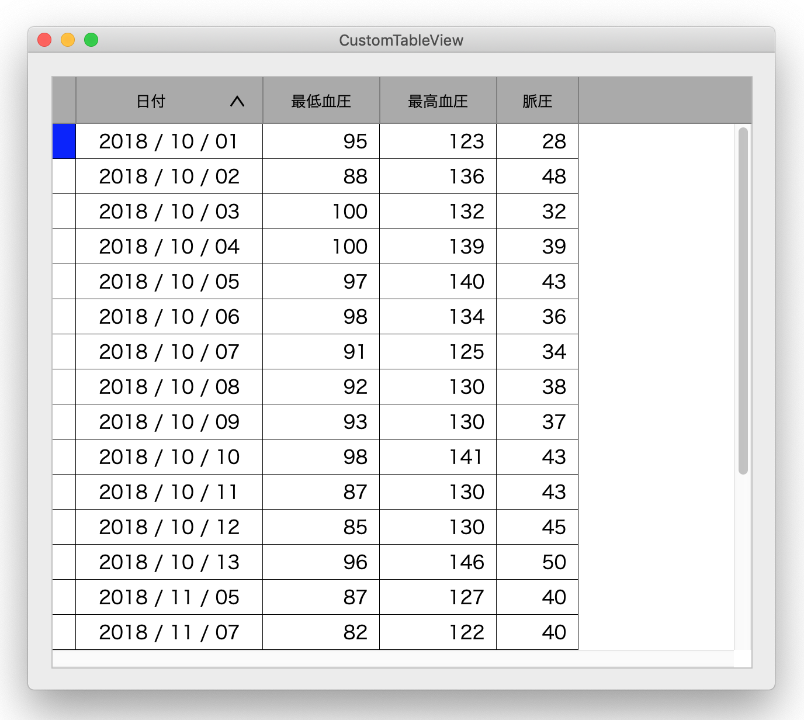The image size is (804, 720).
Task: Select the row for 2018 / 11 / 05
Action: 169,597
